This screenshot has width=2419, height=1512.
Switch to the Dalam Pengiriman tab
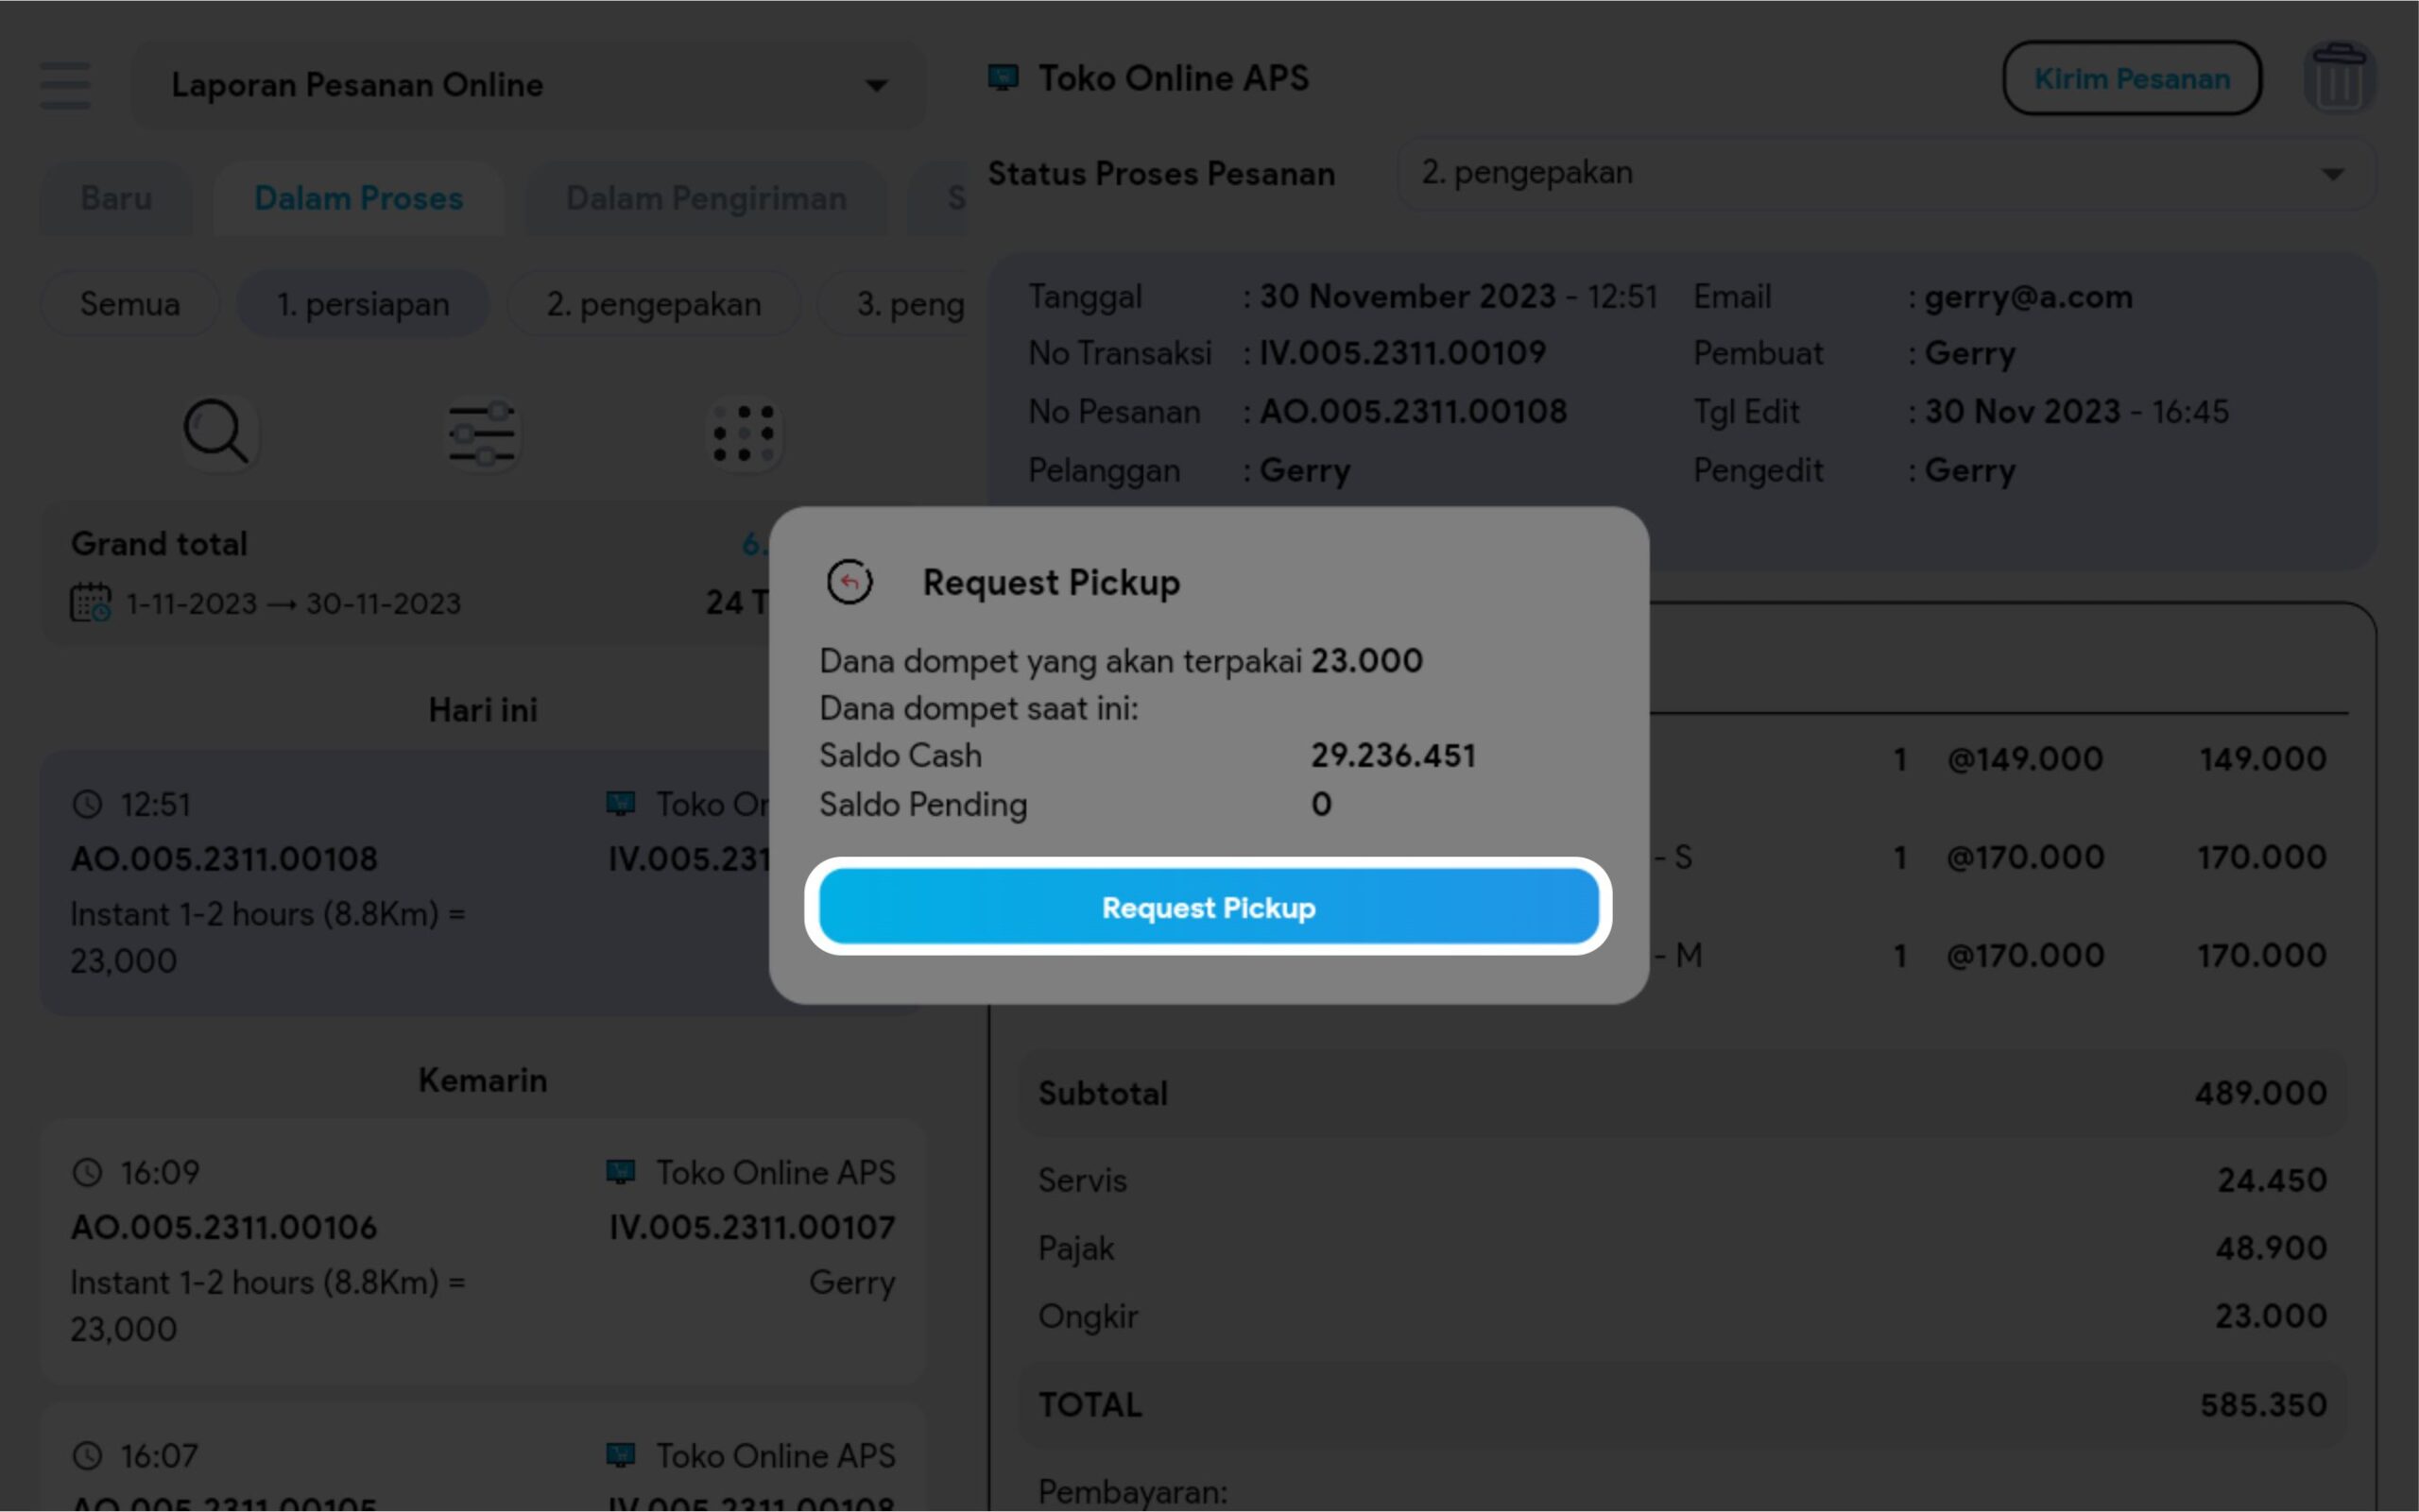705,198
